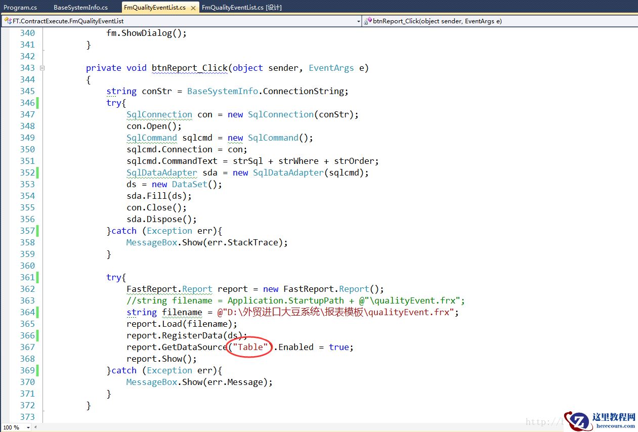Viewport: 638px width, 432px height.
Task: Click the class icon in the type dropdown
Action: pos(8,21)
